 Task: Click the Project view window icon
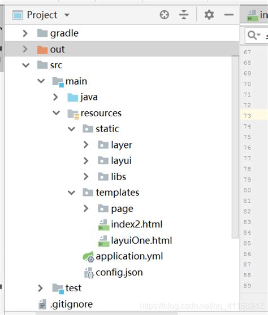[x=18, y=15]
